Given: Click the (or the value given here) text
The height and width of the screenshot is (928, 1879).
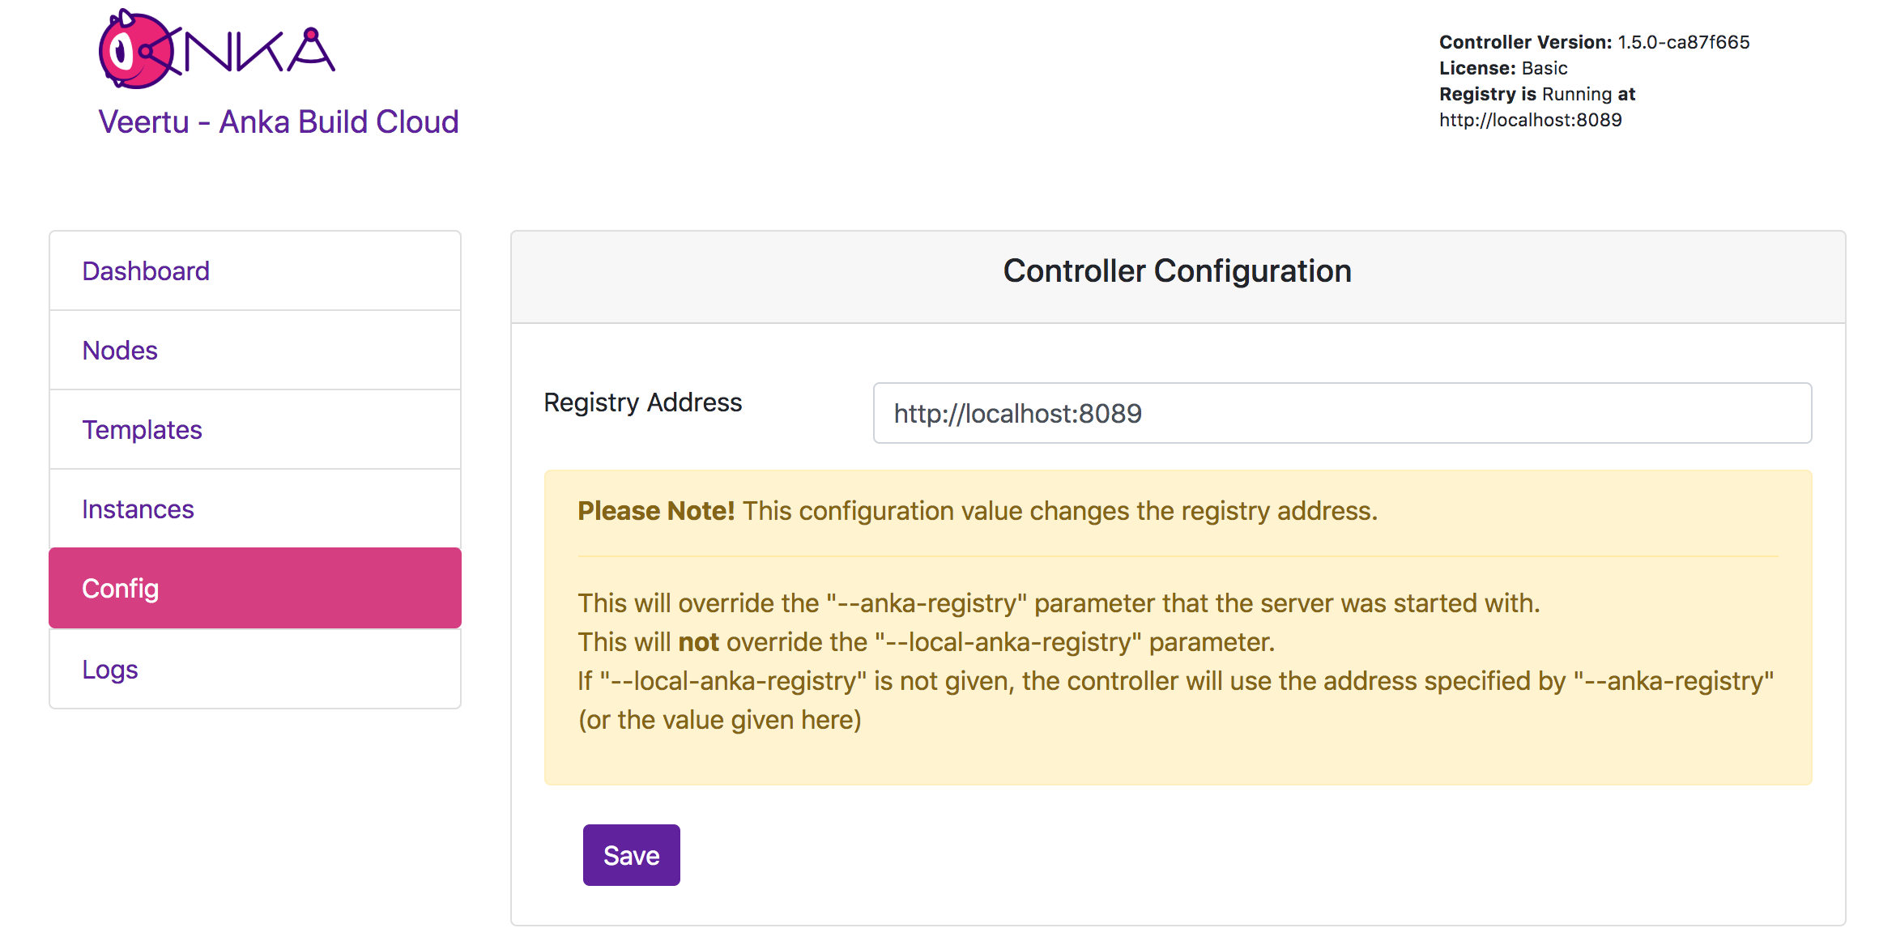Looking at the screenshot, I should (719, 720).
